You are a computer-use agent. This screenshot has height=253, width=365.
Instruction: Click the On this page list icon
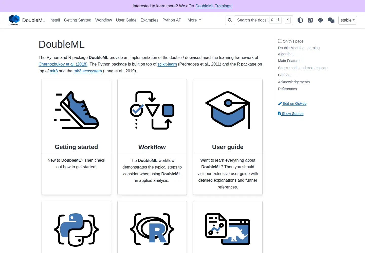[280, 41]
